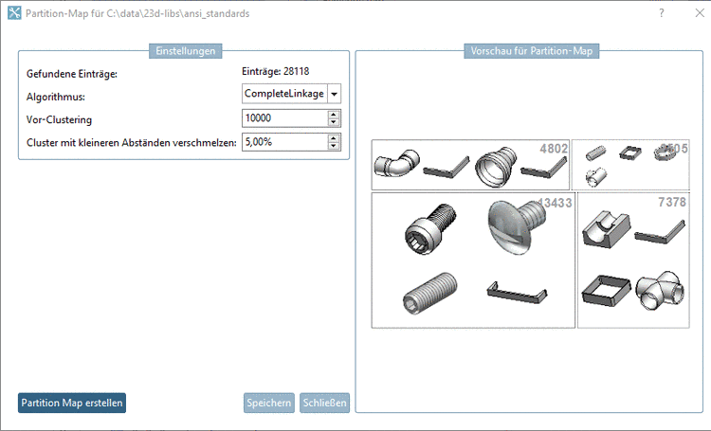
Task: Select the L-angle profile thumbnail in cluster 7378
Action: [x=660, y=232]
